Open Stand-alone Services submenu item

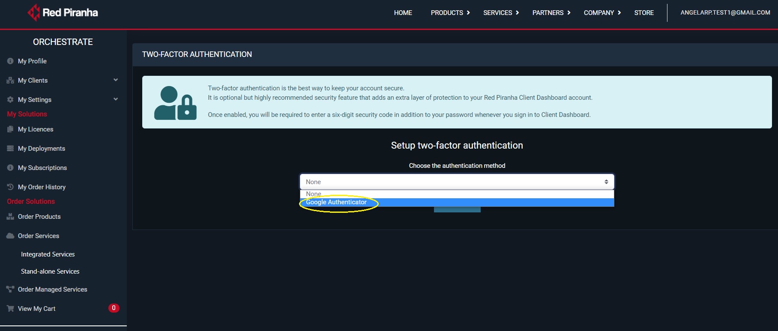(x=50, y=271)
